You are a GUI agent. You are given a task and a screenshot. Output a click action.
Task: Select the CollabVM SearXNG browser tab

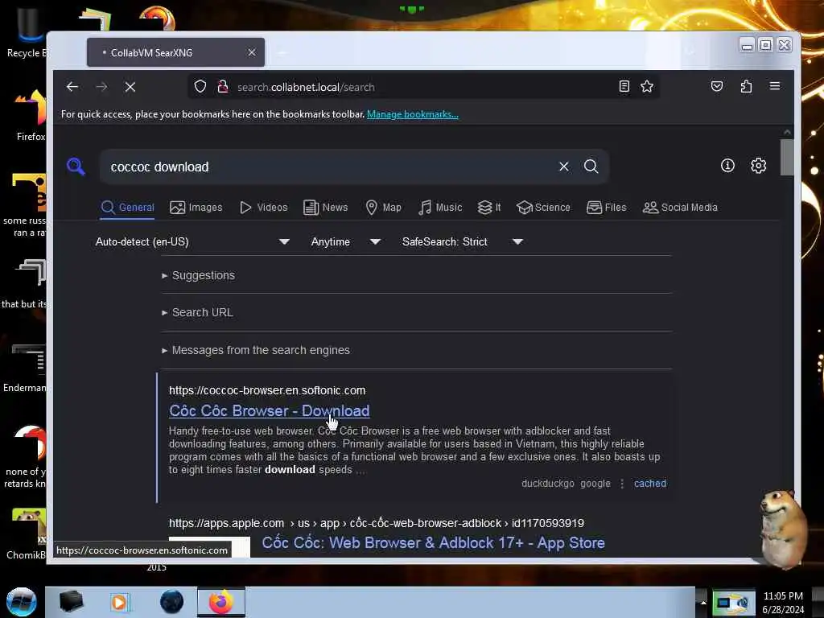(175, 52)
